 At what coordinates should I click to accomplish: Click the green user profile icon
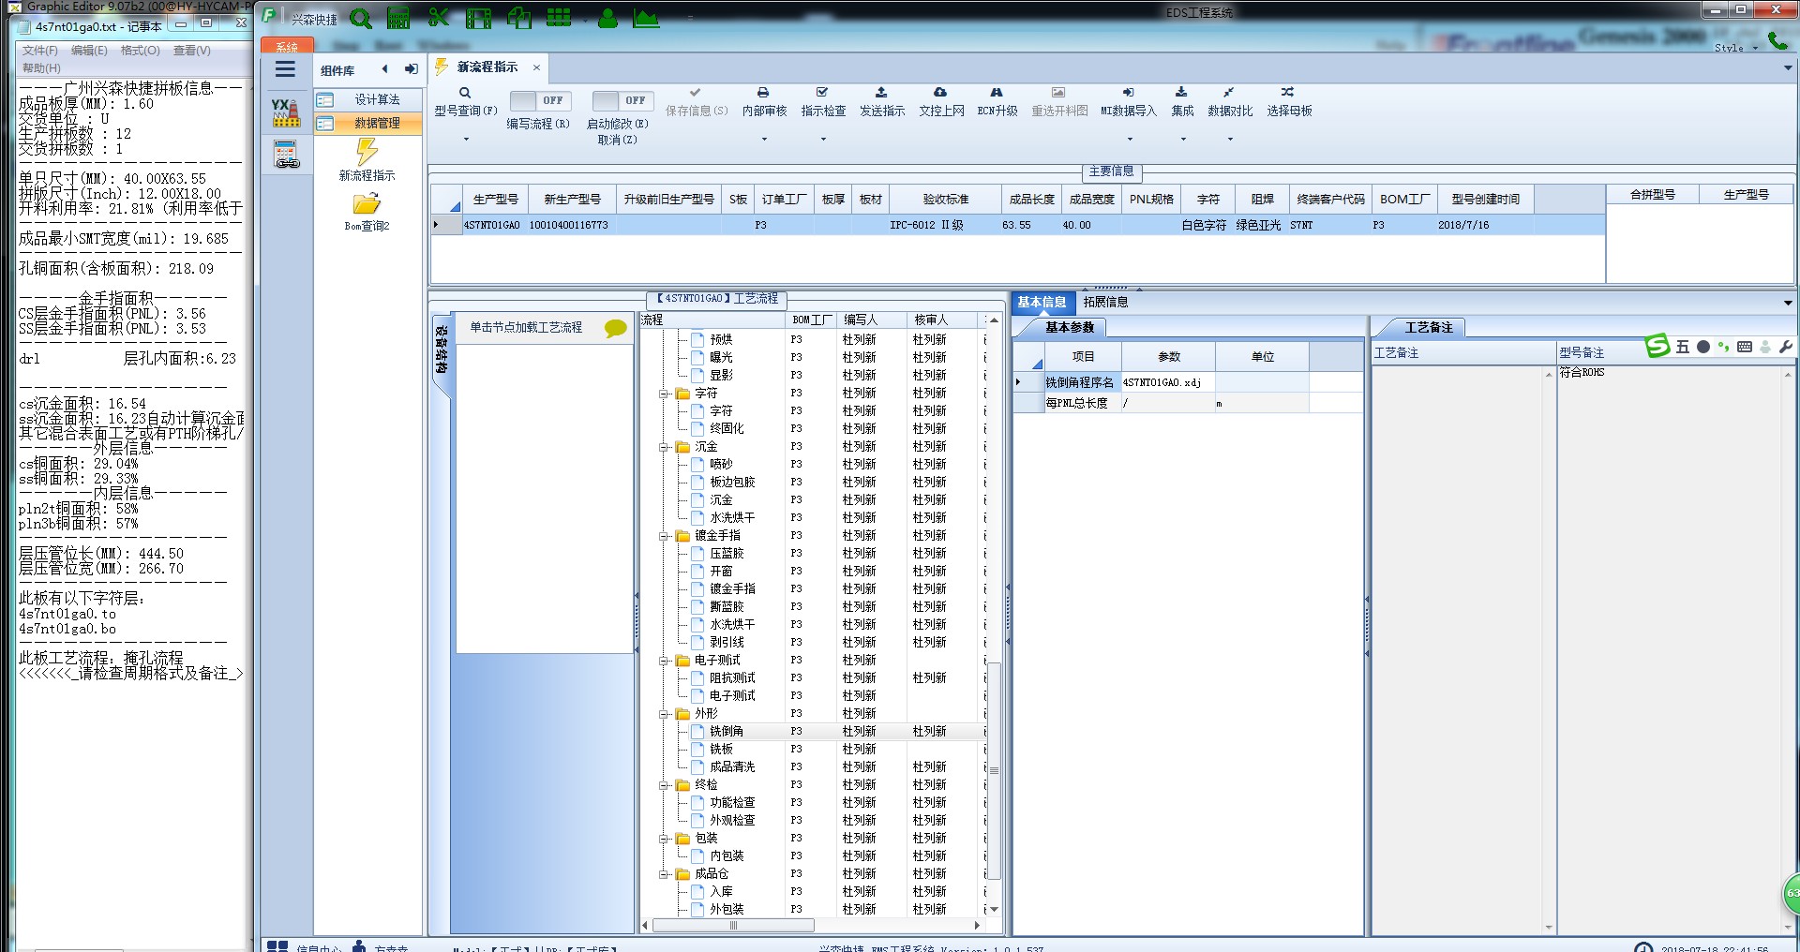click(x=607, y=18)
